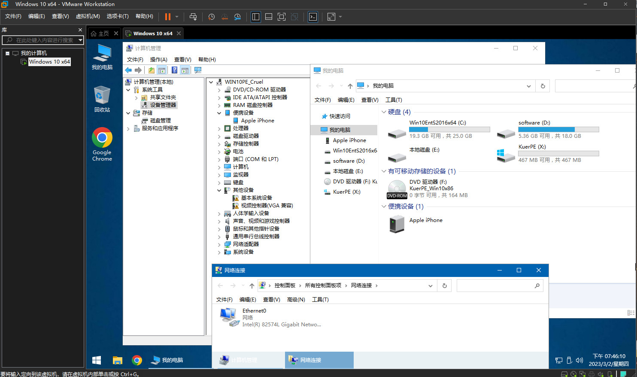Click the volume icon in system tray
This screenshot has width=637, height=377.
coord(579,360)
